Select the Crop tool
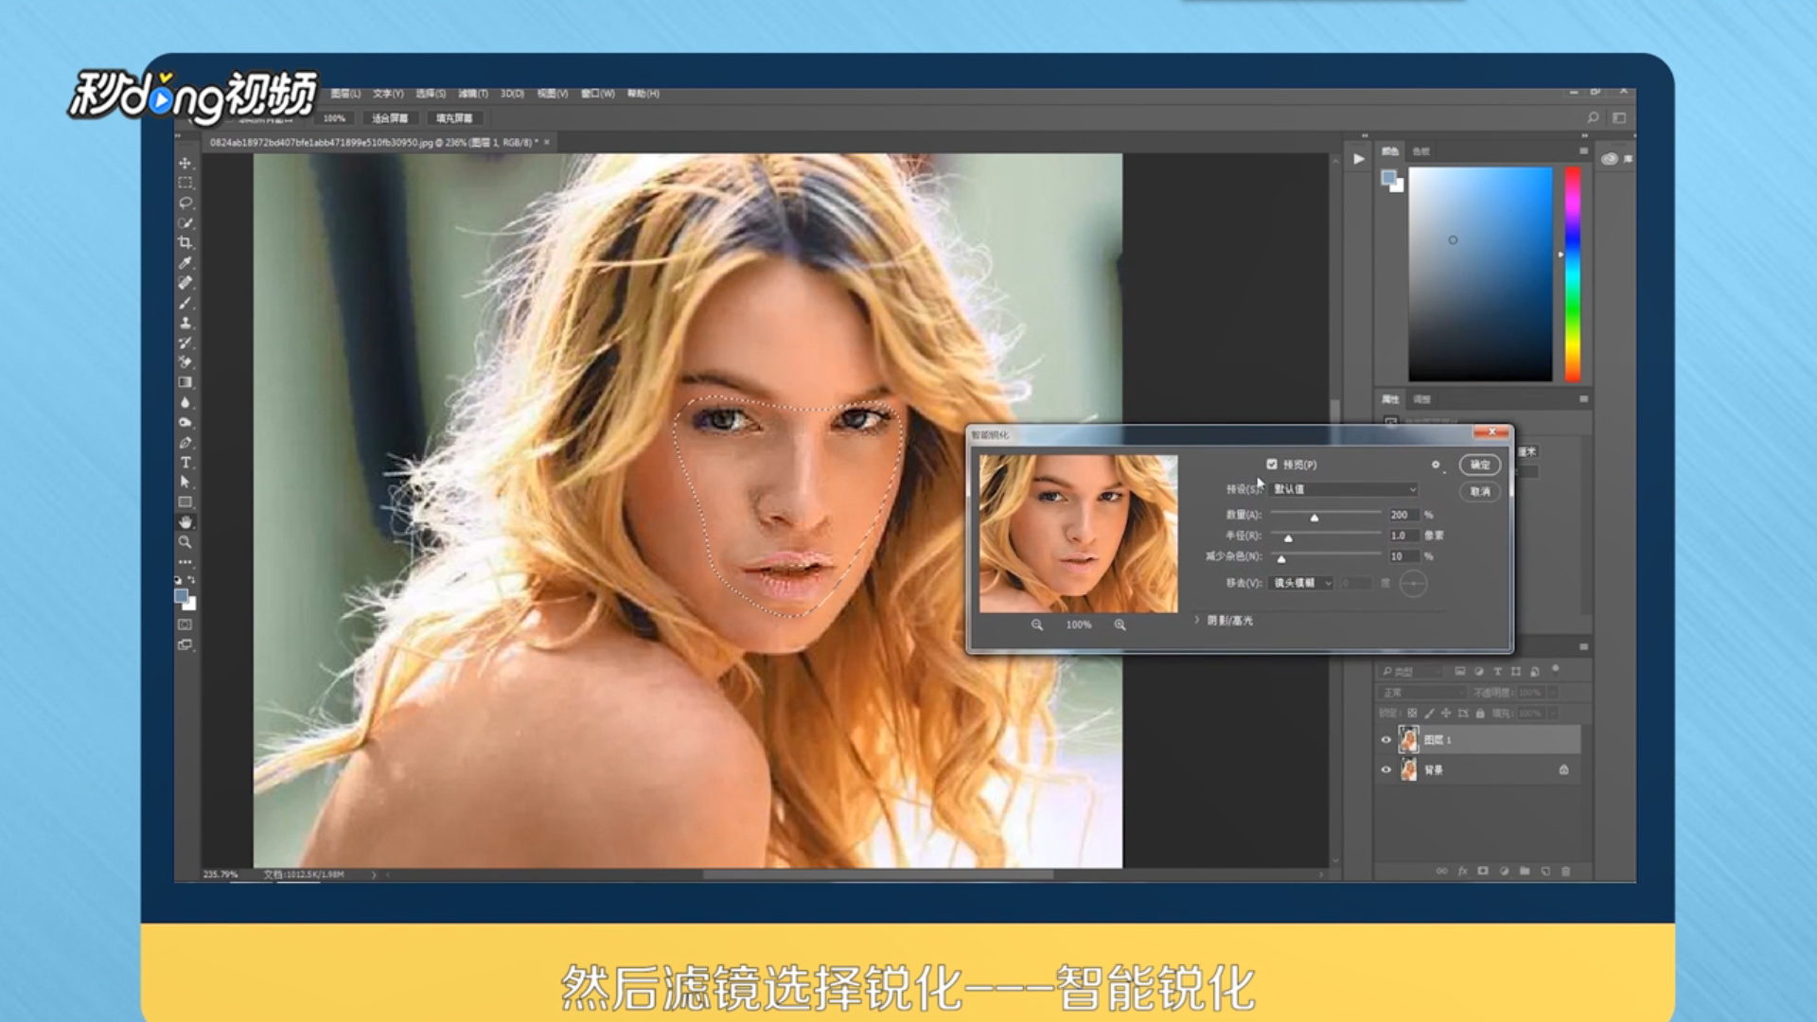 185,242
